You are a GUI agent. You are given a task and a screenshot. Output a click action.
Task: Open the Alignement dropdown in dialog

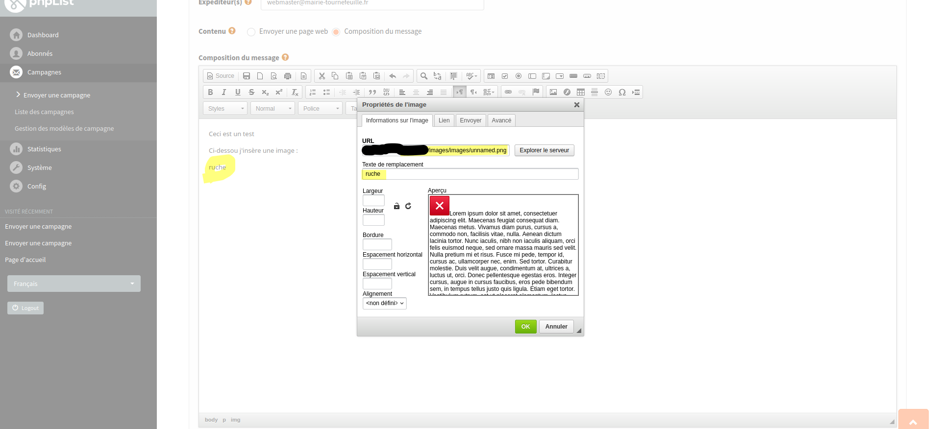coord(385,303)
